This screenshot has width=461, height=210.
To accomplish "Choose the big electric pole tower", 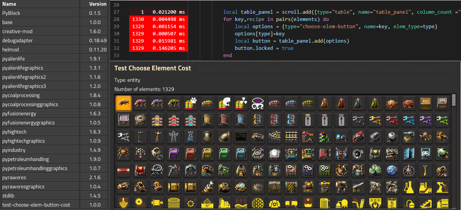I will (173, 136).
